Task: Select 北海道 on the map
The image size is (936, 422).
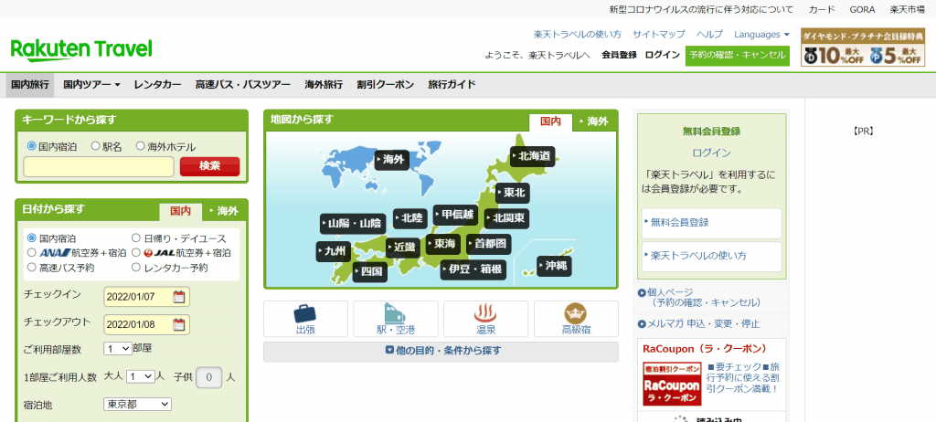Action: tap(533, 156)
